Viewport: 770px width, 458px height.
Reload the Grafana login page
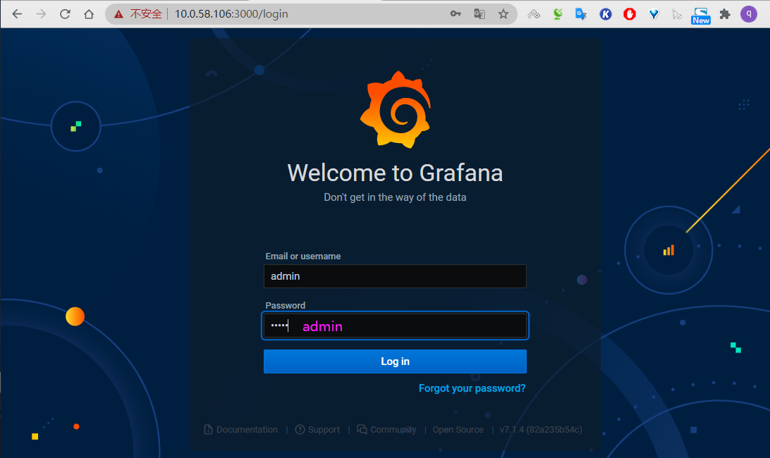tap(65, 14)
